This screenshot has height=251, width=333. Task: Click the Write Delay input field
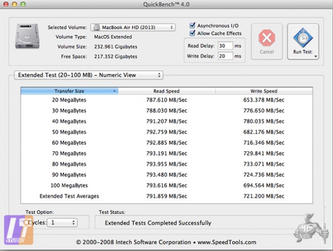pyautogui.click(x=225, y=56)
